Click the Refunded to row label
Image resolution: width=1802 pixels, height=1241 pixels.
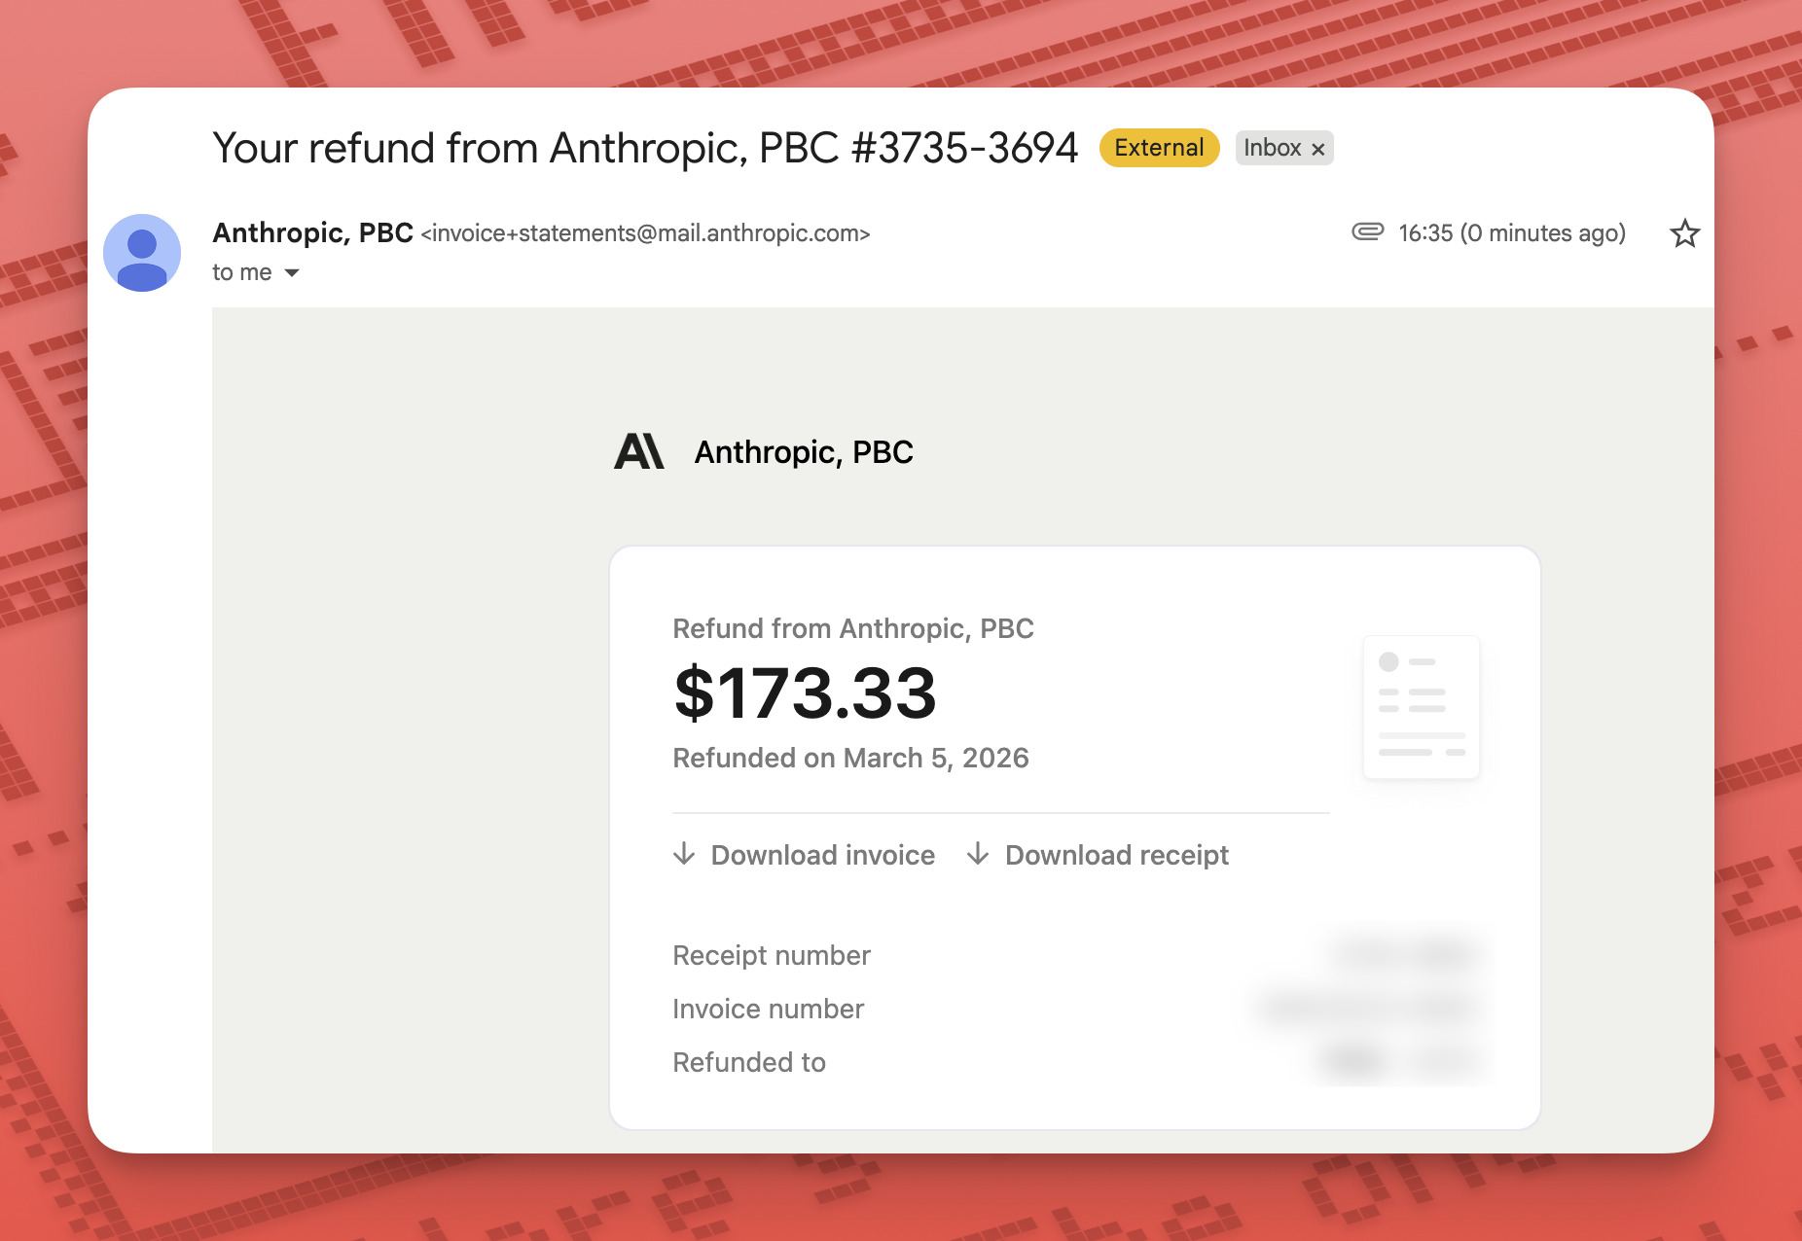click(x=748, y=1062)
